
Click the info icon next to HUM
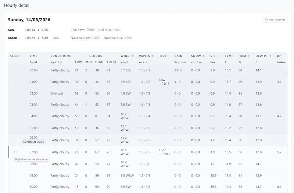pyautogui.click(x=249, y=56)
